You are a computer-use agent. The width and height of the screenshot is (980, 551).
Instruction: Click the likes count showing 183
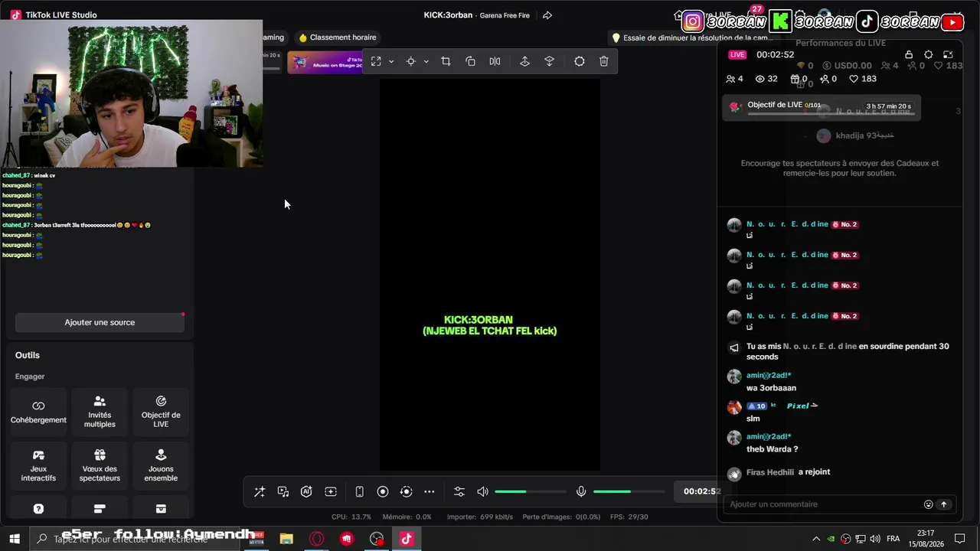point(863,79)
